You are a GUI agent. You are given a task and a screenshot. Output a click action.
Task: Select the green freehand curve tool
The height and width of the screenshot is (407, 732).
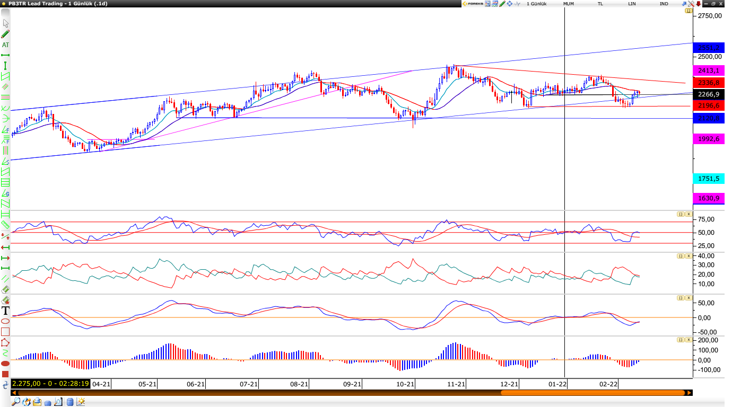6,352
